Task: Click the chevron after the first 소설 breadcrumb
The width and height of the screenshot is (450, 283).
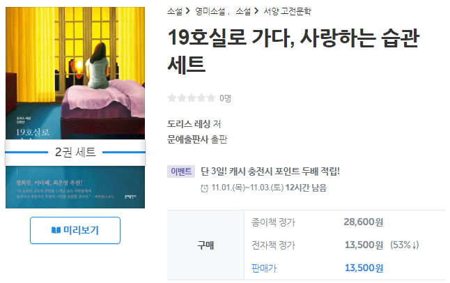Action: point(188,11)
